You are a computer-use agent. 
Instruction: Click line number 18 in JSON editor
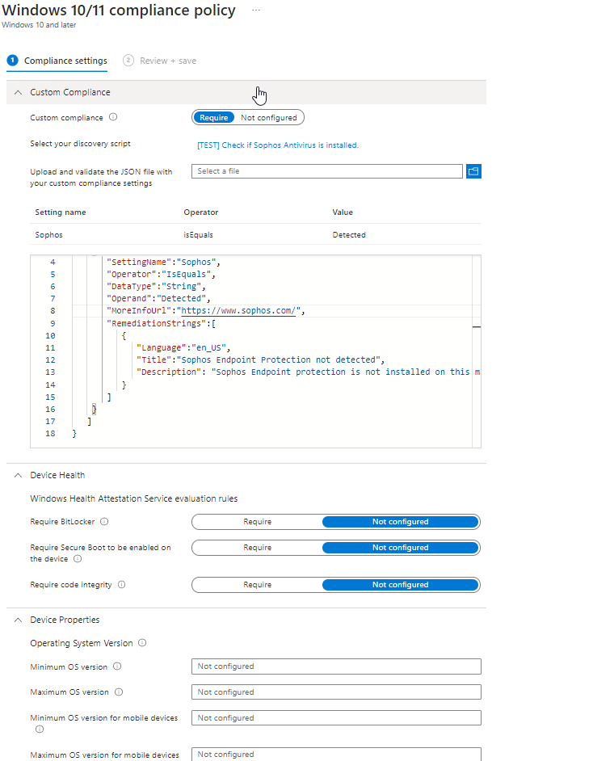coord(50,433)
